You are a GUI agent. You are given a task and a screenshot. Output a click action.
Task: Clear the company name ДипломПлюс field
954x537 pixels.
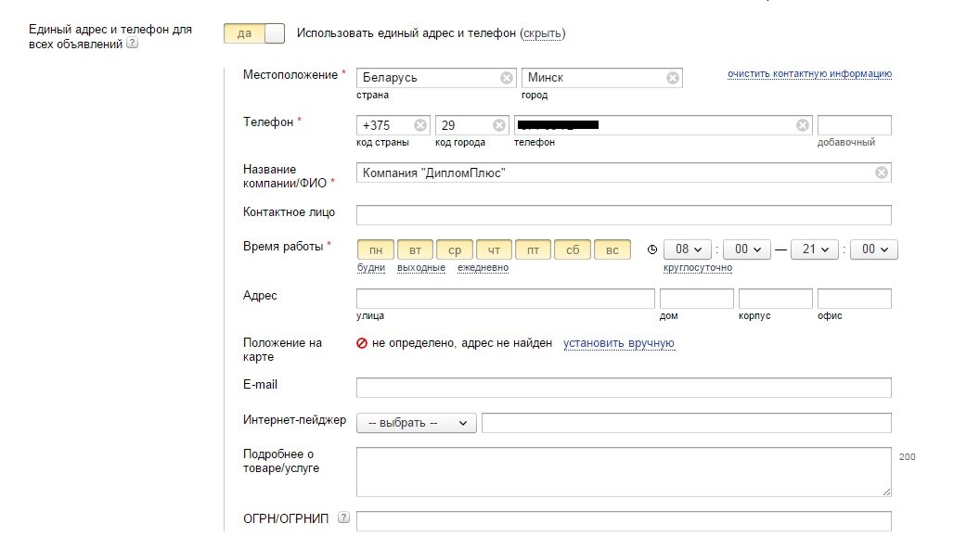(x=880, y=172)
